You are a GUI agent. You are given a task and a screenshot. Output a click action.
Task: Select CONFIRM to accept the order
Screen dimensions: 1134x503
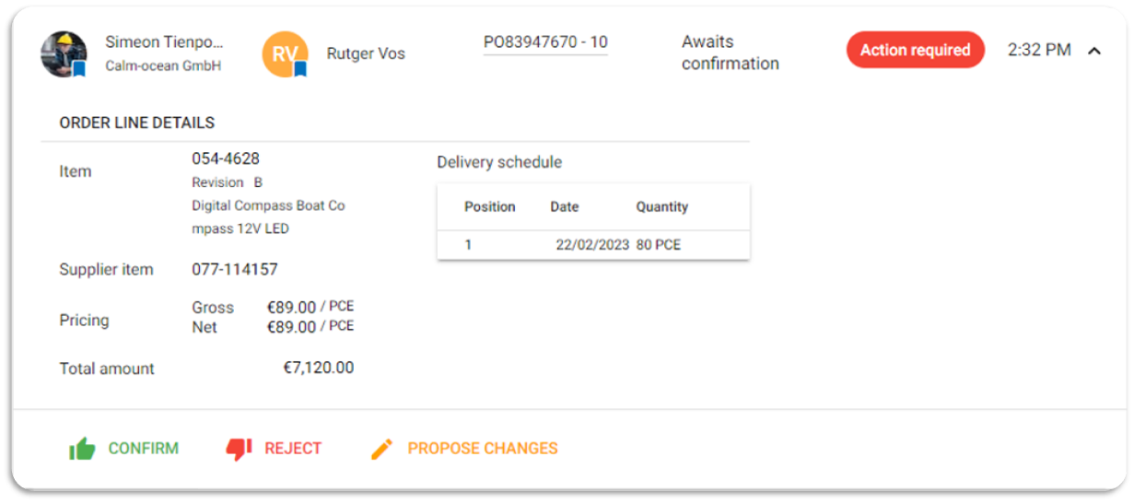point(143,449)
